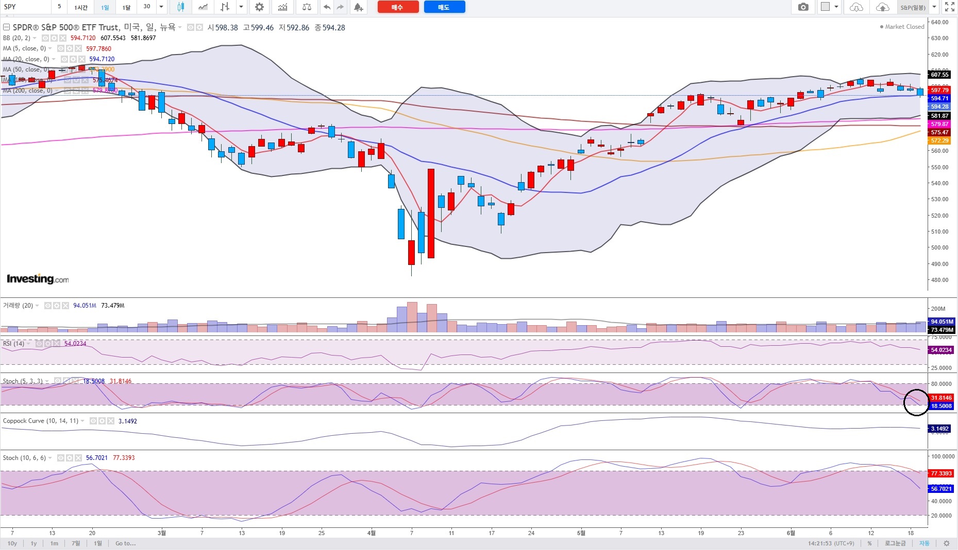Toggle percent (%) scale button
The image size is (958, 550).
point(870,543)
